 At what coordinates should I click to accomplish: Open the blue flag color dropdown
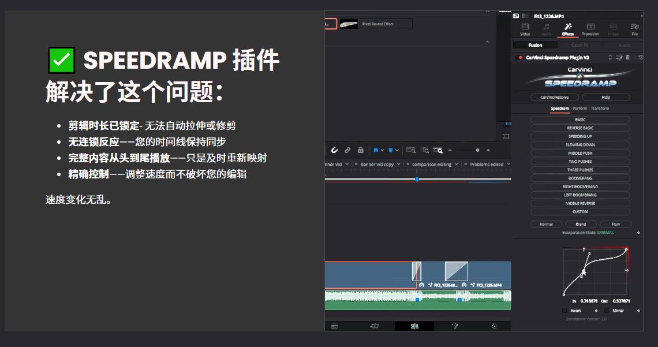(382, 150)
